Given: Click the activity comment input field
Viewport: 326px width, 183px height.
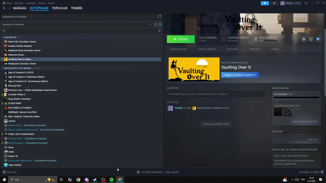Looking at the screenshot, I should 216,94.
